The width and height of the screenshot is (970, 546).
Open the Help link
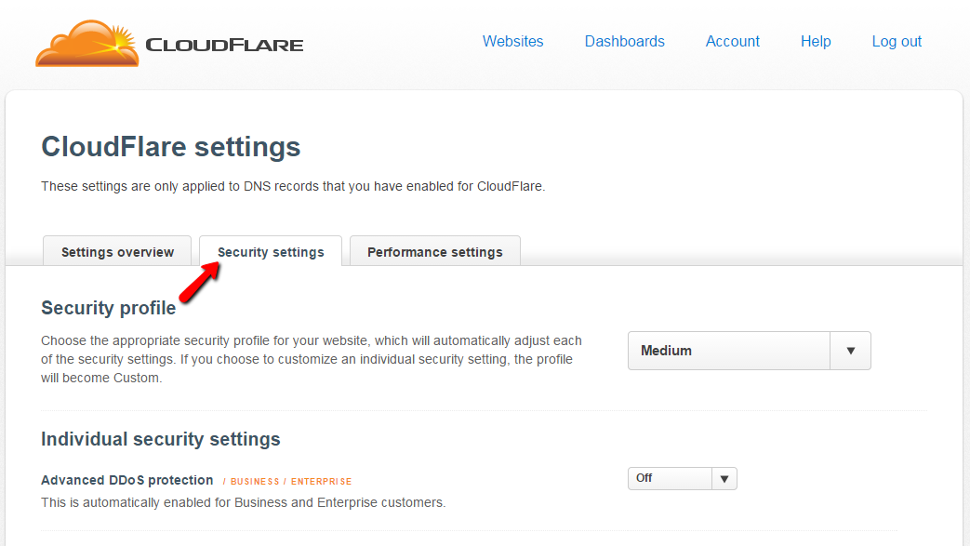[x=816, y=42]
